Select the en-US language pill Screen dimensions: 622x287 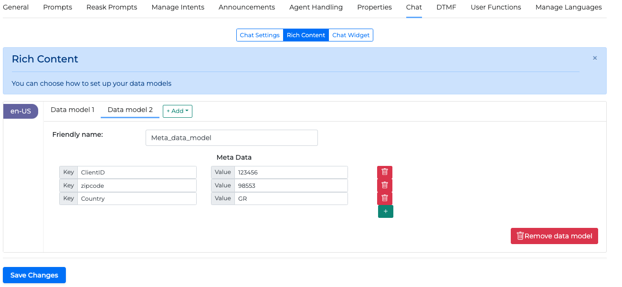[x=21, y=111]
